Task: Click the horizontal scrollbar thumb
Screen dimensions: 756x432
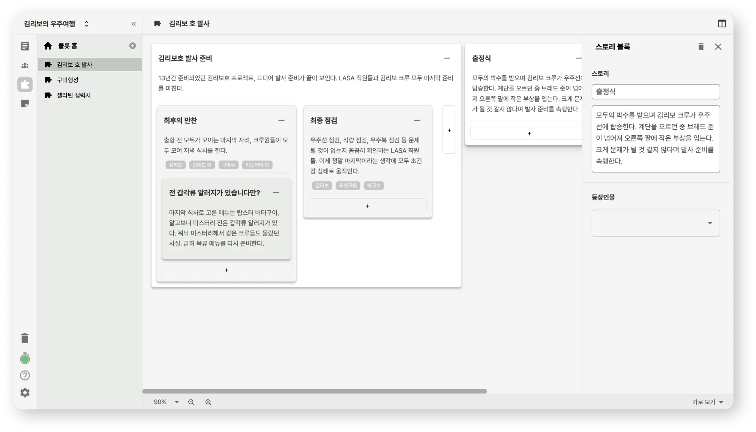Action: pyautogui.click(x=314, y=391)
